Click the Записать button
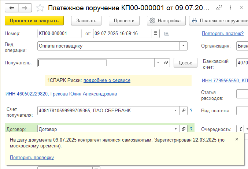The image size is (248, 169). pyautogui.click(x=86, y=20)
